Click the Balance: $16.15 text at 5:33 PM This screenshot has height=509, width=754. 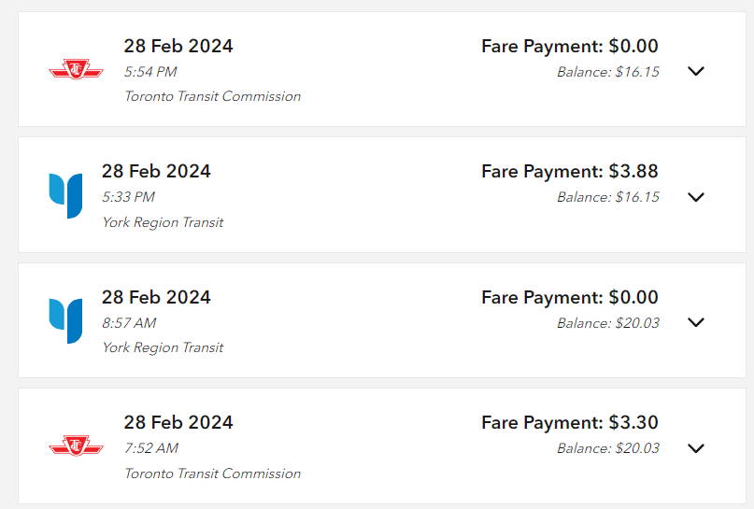click(x=607, y=197)
